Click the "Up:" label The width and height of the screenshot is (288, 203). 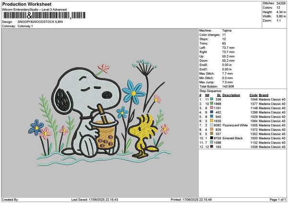click(x=202, y=56)
